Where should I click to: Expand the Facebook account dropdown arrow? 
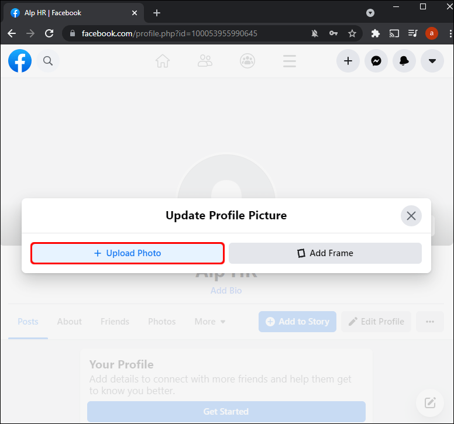tap(432, 61)
